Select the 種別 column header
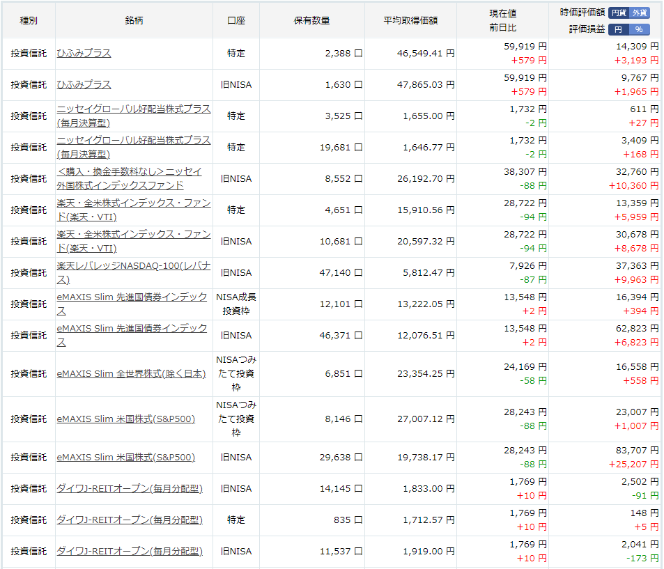 tap(29, 20)
